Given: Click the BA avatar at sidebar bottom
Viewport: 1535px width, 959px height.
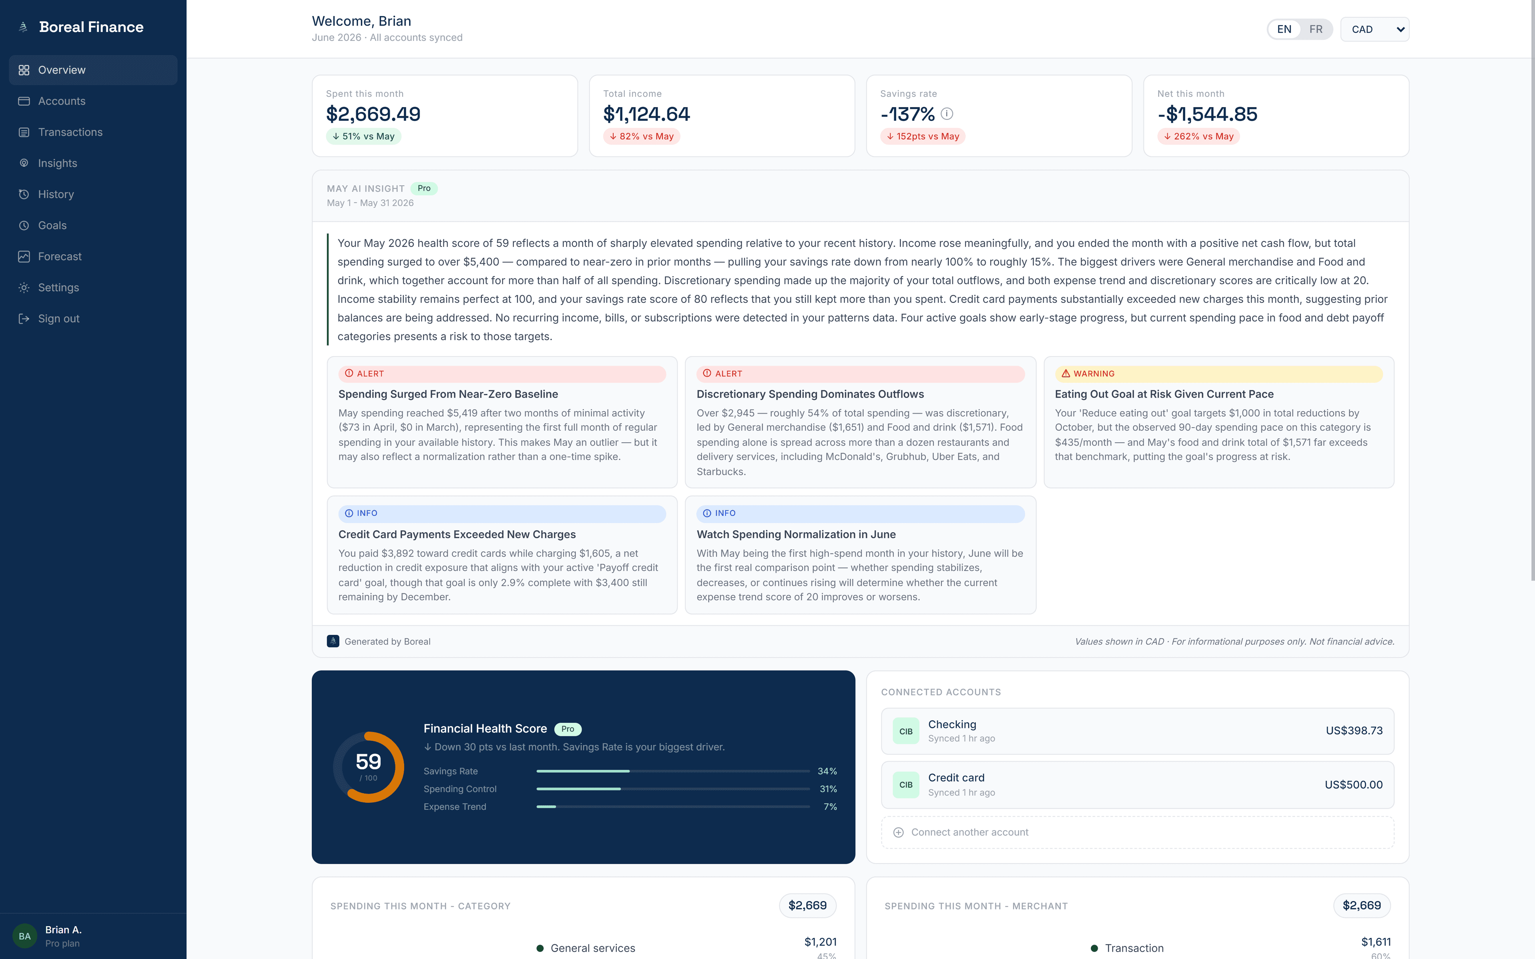Looking at the screenshot, I should 25,936.
